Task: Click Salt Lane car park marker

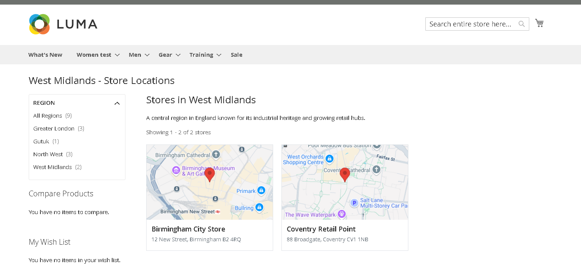Action: click(x=354, y=203)
